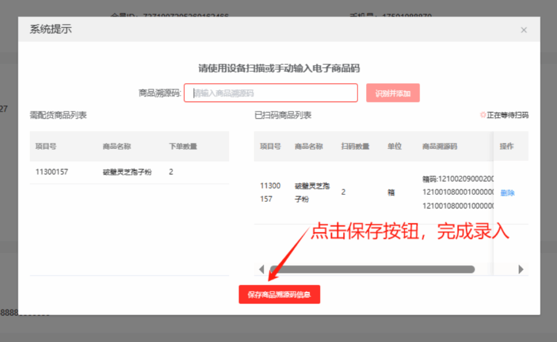Viewport: 557px width, 342px height.
Task: Click the 箱码 code text in scanned row
Action: point(457,179)
